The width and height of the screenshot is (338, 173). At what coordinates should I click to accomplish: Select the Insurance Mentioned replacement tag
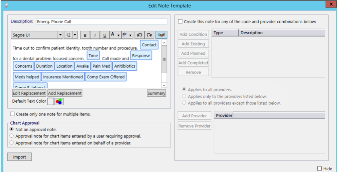(x=63, y=77)
